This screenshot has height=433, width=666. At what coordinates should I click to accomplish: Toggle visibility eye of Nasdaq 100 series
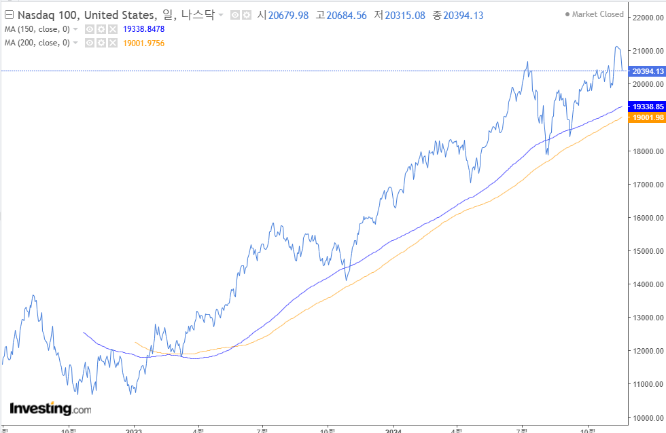(235, 15)
